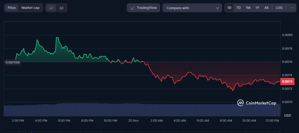
Task: Select the 1D time range
Action: pos(229,8)
